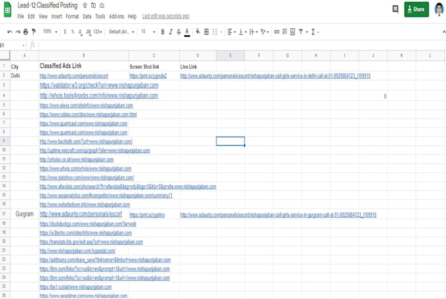
Task: Open the Edit menu
Action: [31, 16]
